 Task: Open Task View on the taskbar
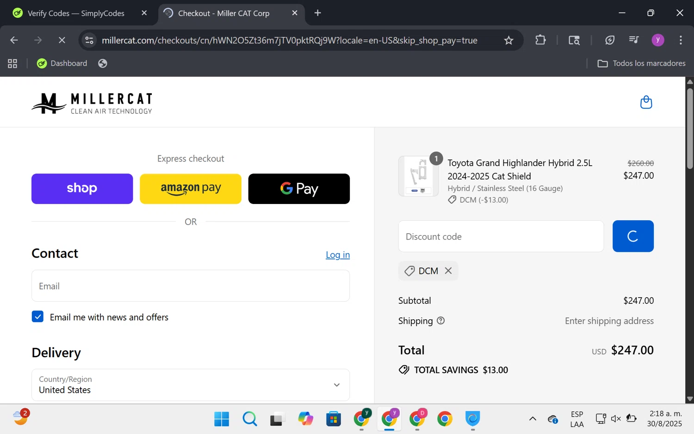pyautogui.click(x=278, y=419)
